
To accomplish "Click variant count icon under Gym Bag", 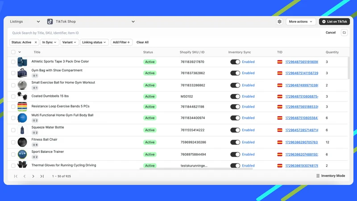I will pyautogui.click(x=35, y=75).
